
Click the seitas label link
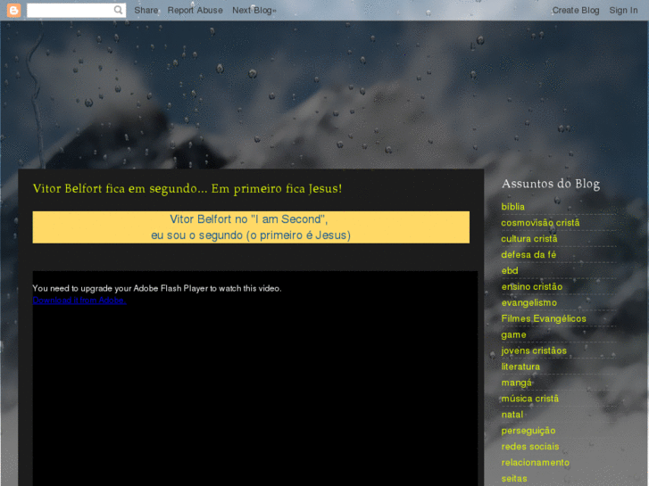click(x=514, y=479)
